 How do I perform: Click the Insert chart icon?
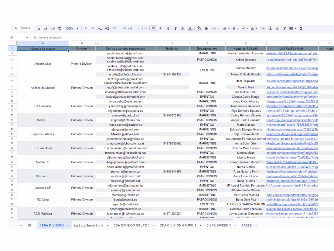[x=278, y=28]
